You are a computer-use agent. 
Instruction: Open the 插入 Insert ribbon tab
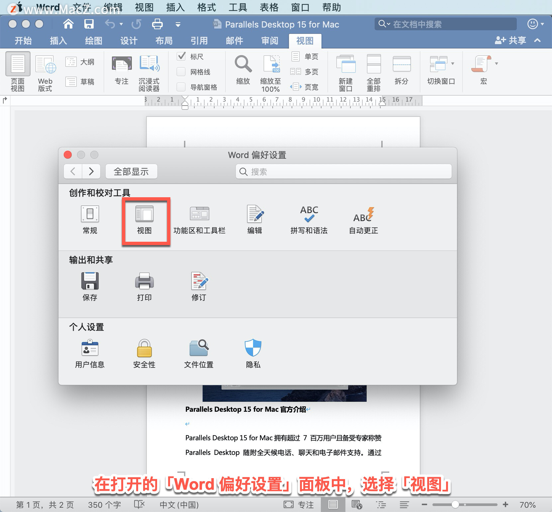coord(58,41)
